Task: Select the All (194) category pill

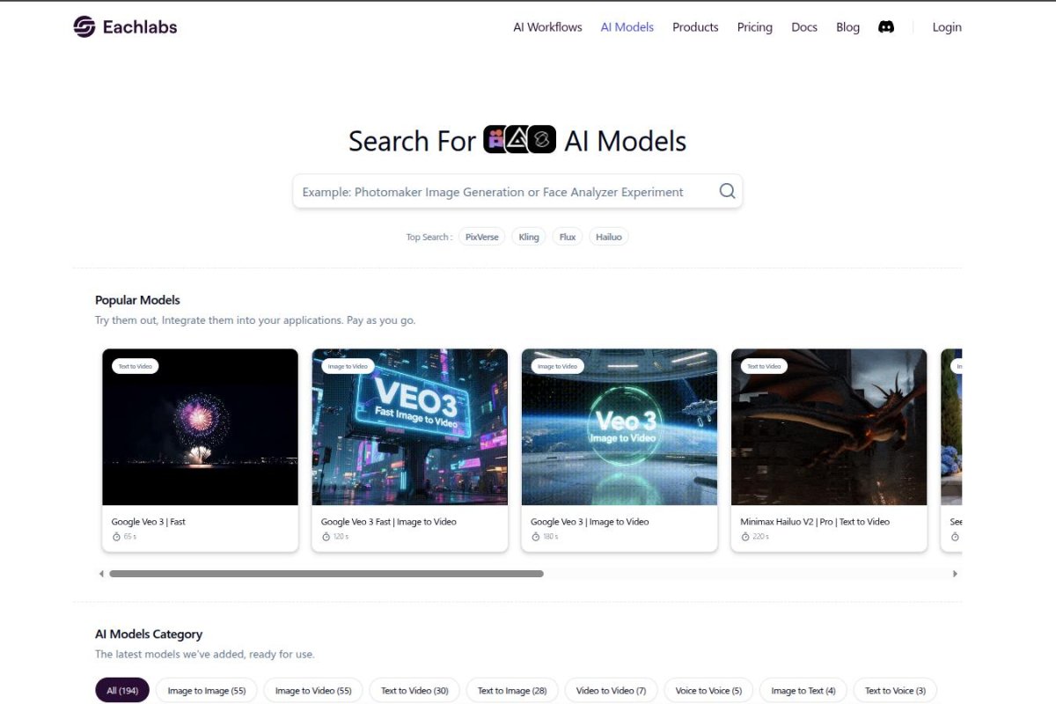Action: [x=121, y=690]
